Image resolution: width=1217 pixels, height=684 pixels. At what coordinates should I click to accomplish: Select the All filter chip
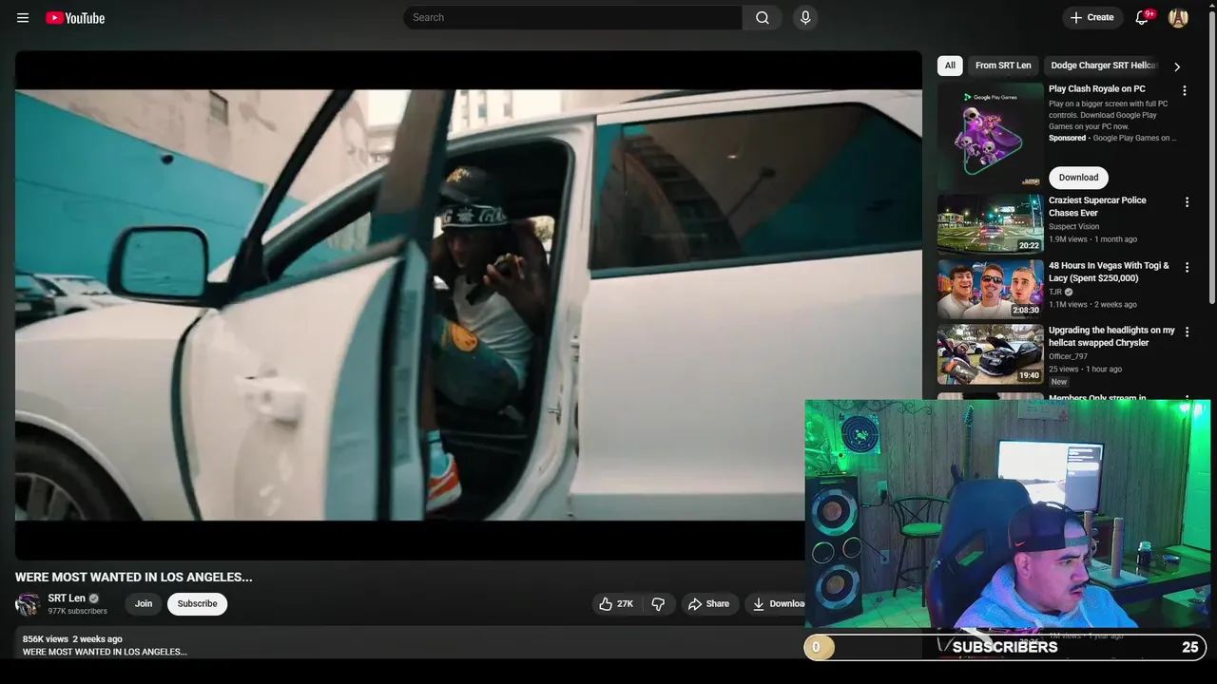pos(950,66)
